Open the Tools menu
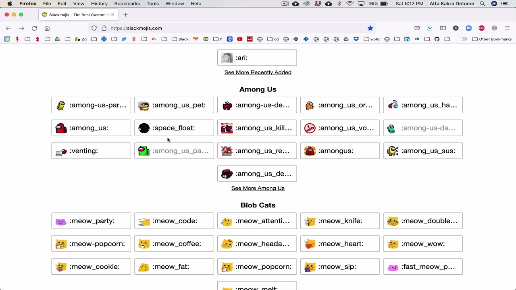Viewport: 516px width, 290px height. click(153, 4)
